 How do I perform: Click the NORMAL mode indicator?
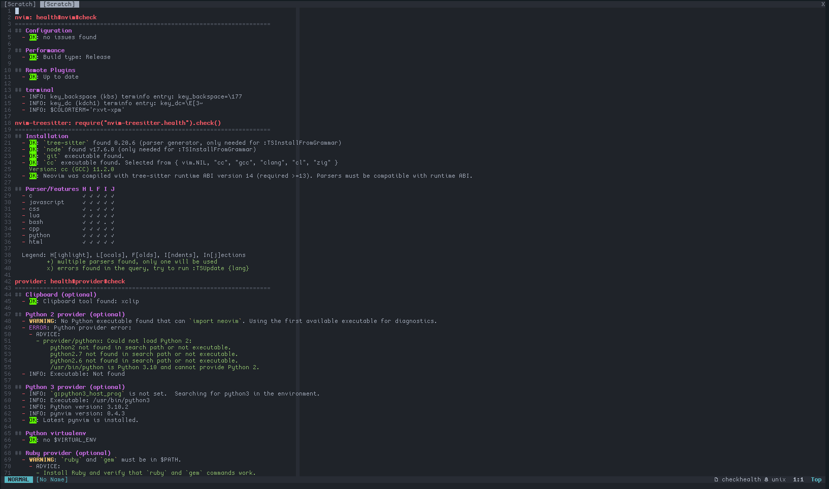pyautogui.click(x=18, y=479)
